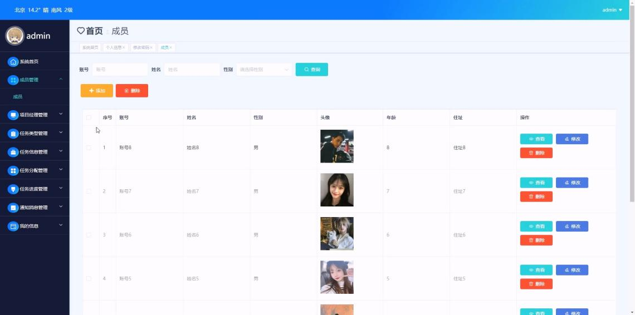Viewport: 635px width, 315px height.
Task: Click the 任务进度管理 sidebar icon
Action: 13,189
